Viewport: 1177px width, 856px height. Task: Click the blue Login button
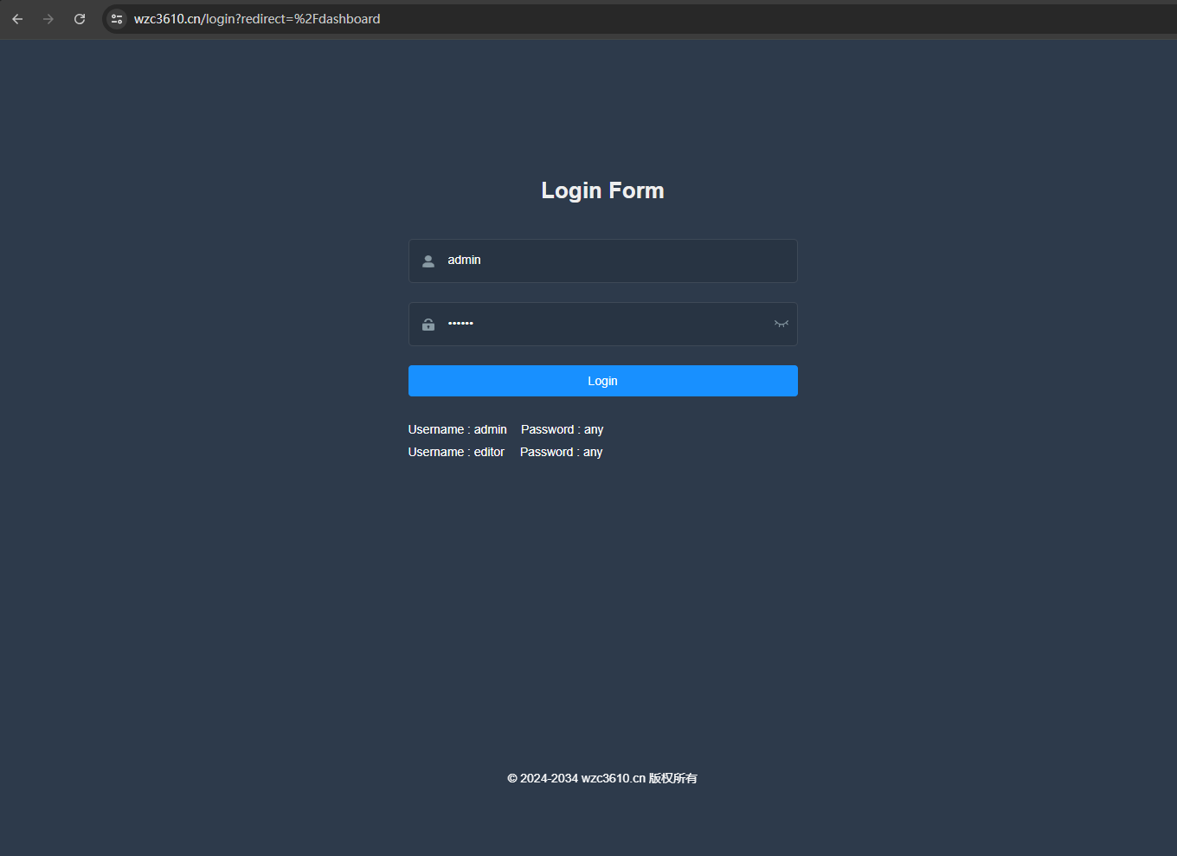click(603, 381)
